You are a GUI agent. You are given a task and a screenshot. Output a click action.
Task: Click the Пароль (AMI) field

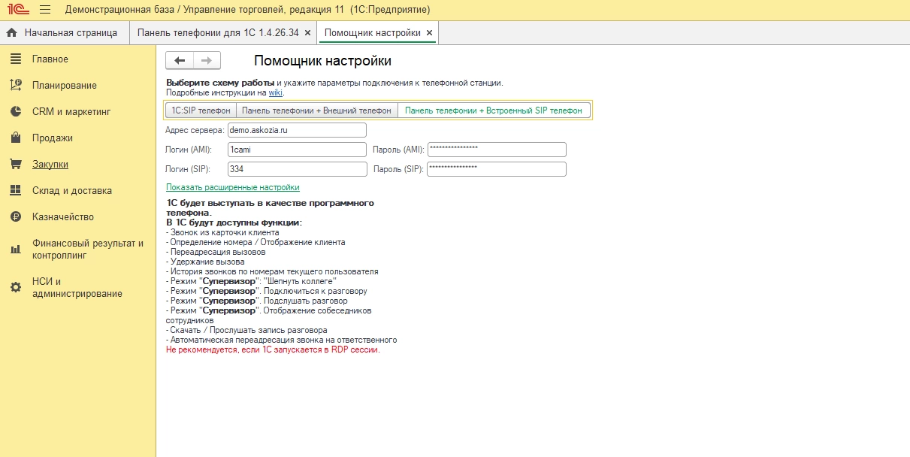(x=497, y=150)
